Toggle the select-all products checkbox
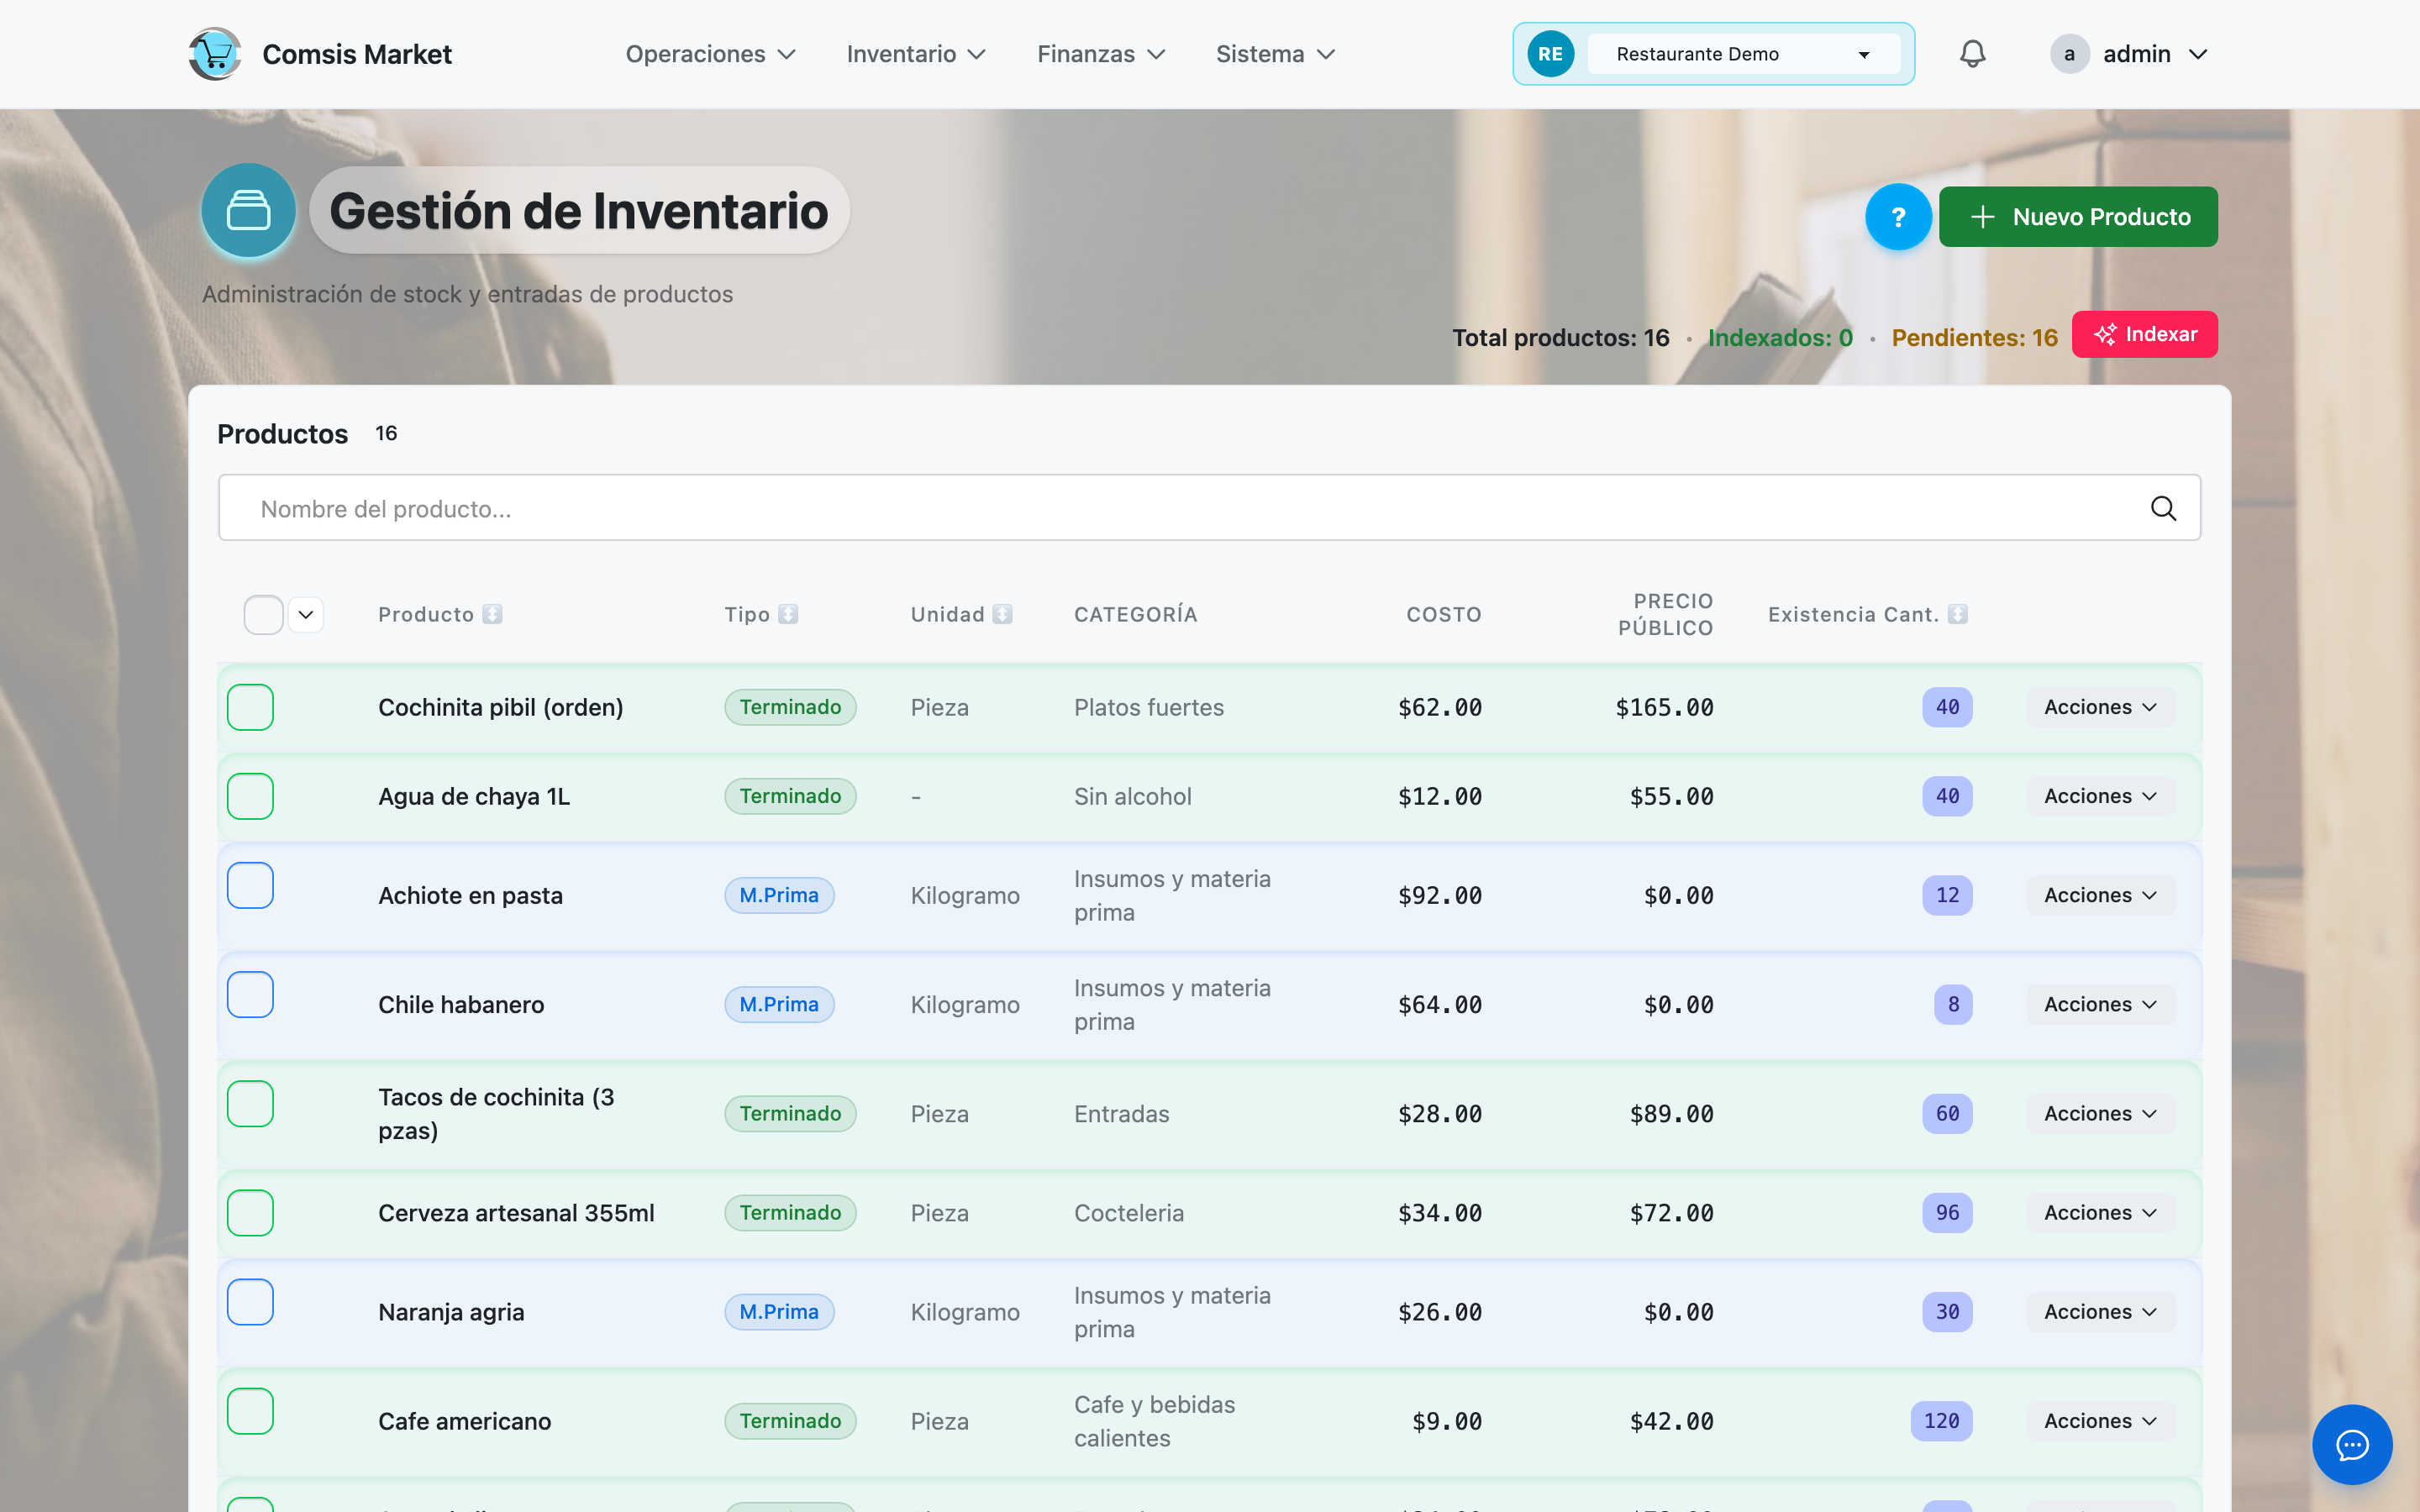 tap(263, 614)
